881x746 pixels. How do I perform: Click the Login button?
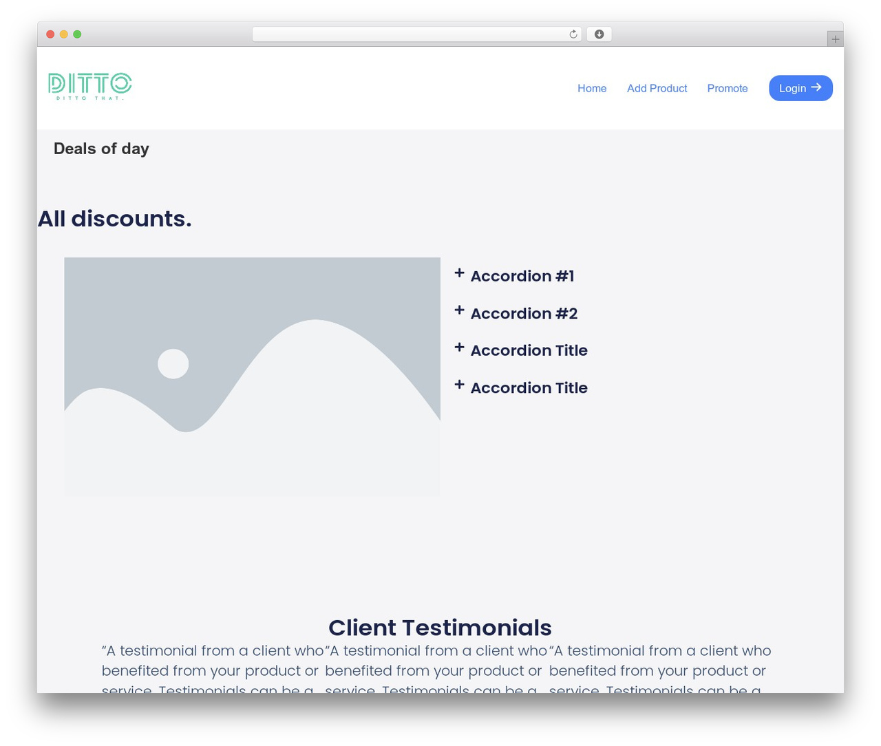click(x=800, y=88)
